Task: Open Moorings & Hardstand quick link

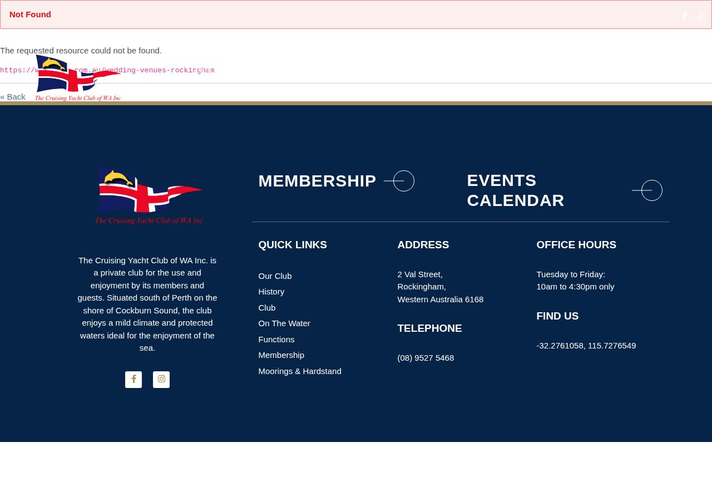Action: [x=300, y=371]
